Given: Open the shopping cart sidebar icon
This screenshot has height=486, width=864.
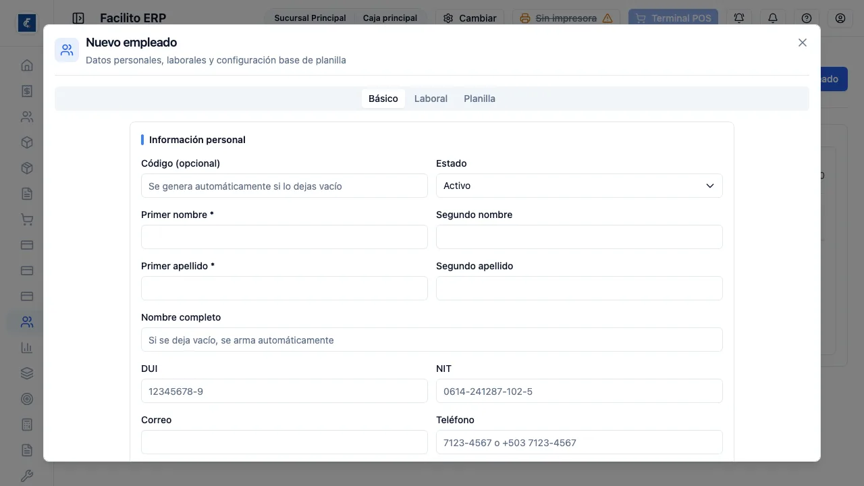Looking at the screenshot, I should tap(27, 219).
